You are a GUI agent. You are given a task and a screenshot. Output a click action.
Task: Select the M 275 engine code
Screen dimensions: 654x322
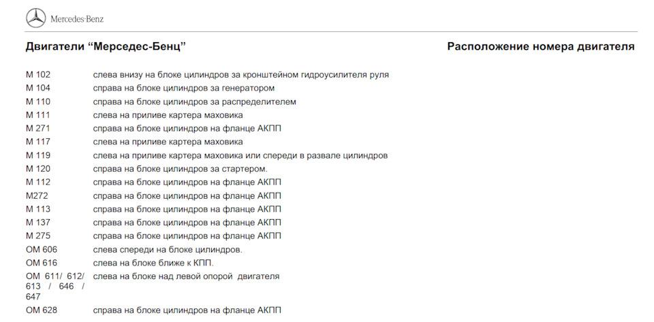click(38, 236)
